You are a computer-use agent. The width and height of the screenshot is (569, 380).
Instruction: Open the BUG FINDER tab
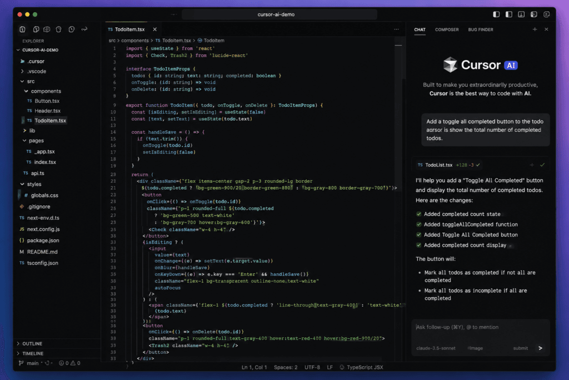coord(481,30)
